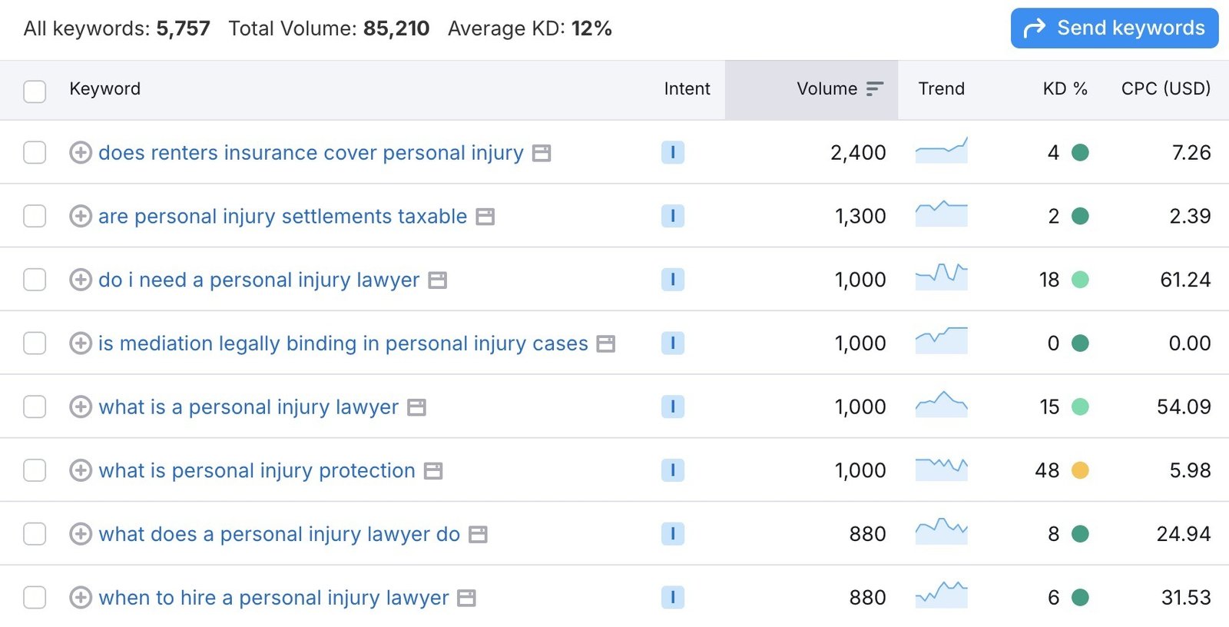
Task: Click Total Volume 85,210 summary text
Action: (x=329, y=28)
